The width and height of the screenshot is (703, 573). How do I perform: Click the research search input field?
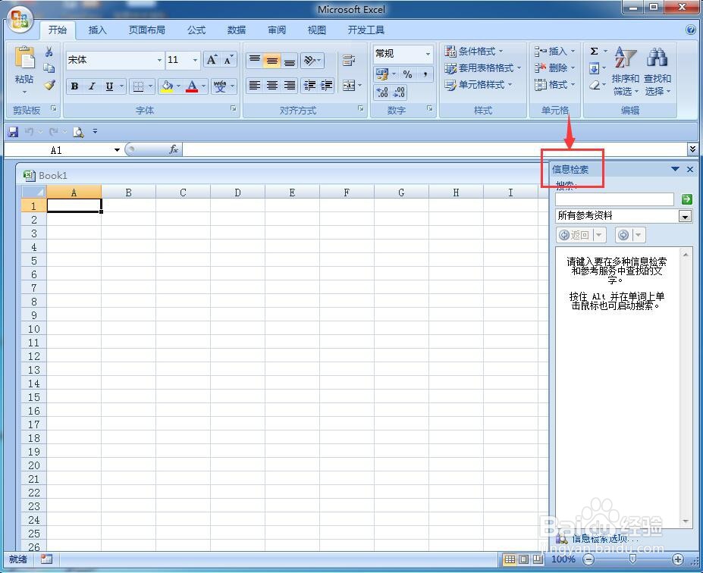[x=614, y=199]
